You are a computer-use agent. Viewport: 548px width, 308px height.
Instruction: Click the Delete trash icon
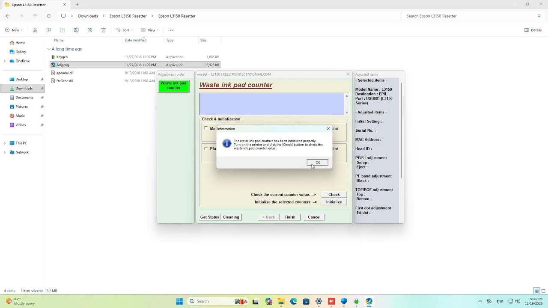(104, 30)
